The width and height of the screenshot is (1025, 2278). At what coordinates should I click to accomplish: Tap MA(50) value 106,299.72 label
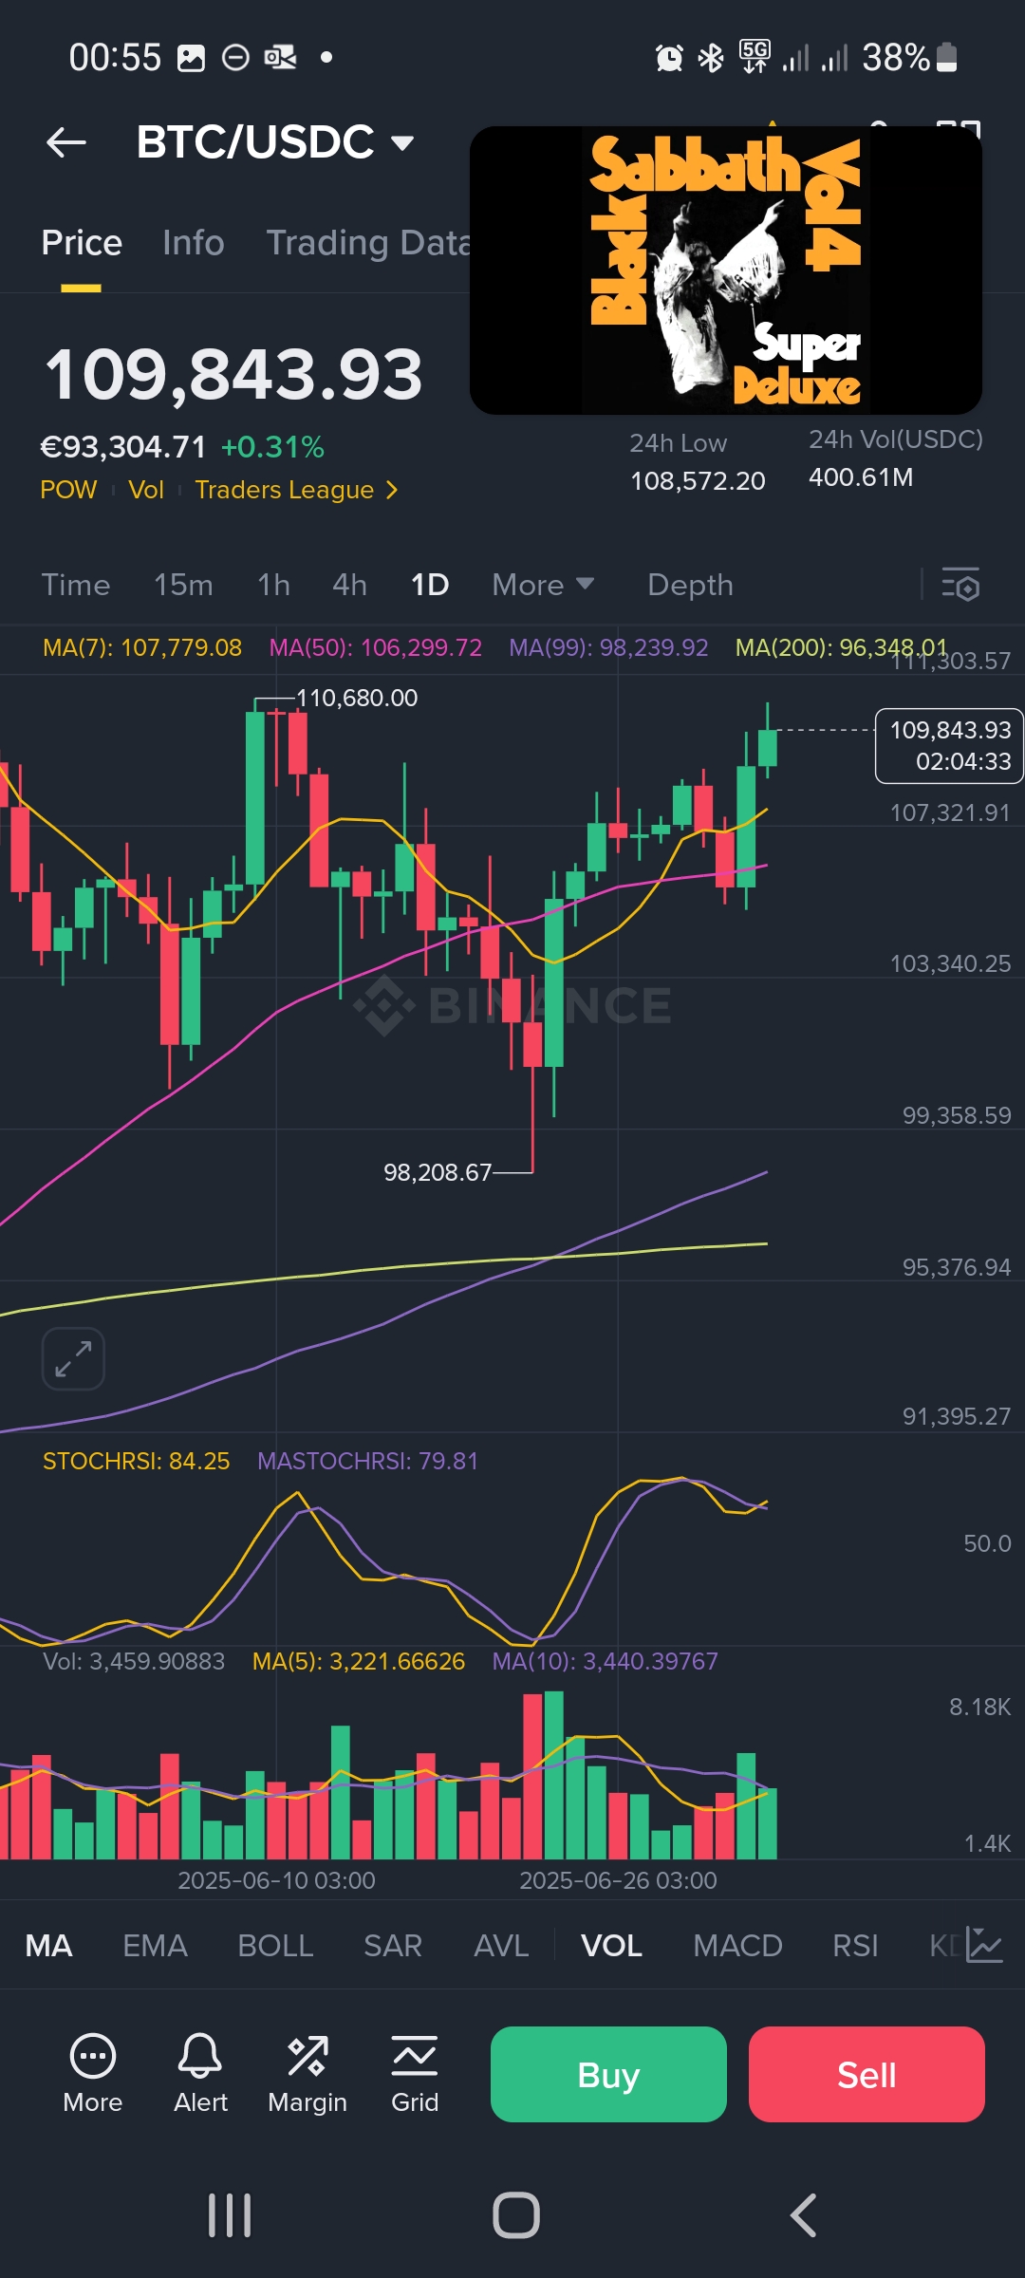(x=376, y=647)
